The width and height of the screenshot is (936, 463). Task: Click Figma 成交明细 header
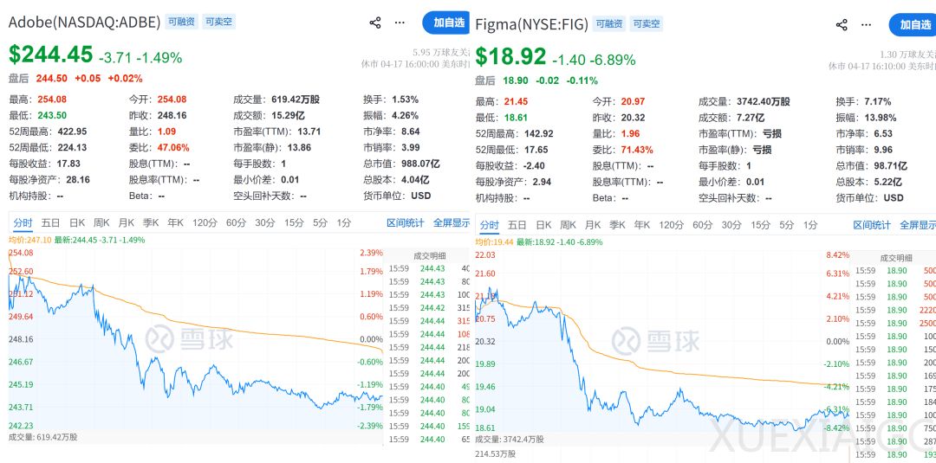[895, 258]
